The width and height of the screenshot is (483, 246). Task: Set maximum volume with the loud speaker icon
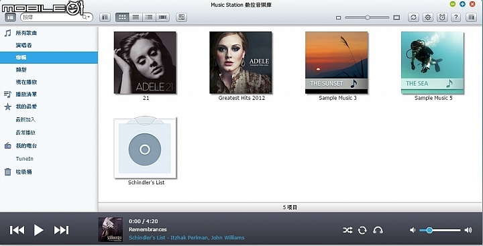(468, 230)
